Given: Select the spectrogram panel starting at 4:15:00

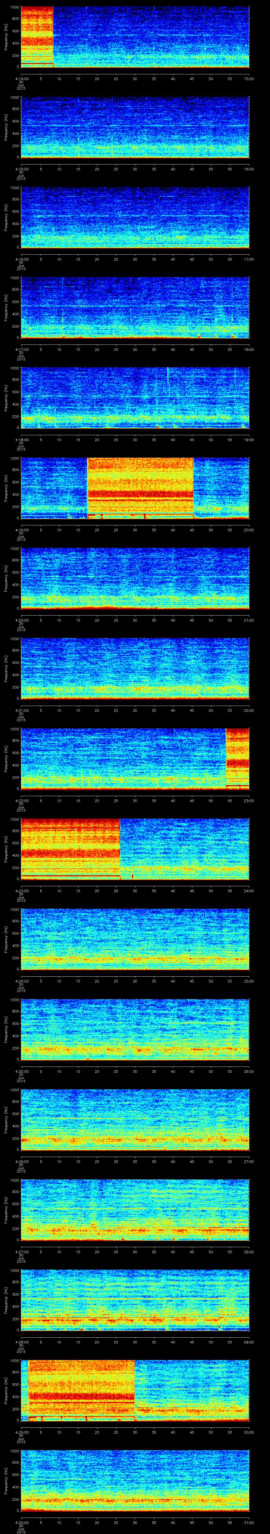Looking at the screenshot, I should pos(135,127).
